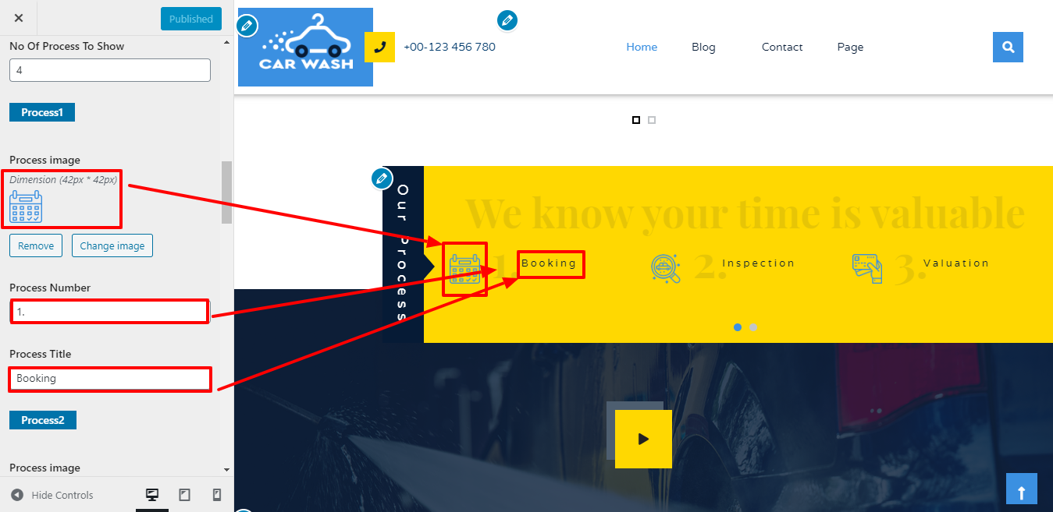This screenshot has width=1053, height=512.
Task: Close the customizer panel with the X
Action: pos(18,17)
